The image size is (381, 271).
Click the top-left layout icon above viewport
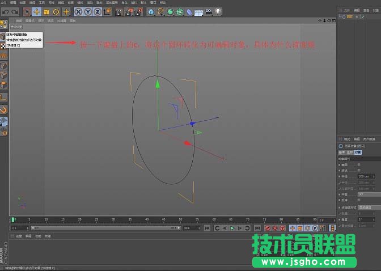3,24
